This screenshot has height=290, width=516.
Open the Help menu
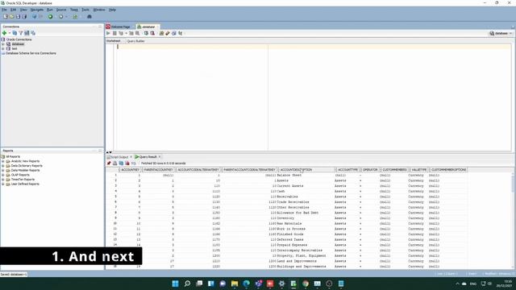click(x=112, y=10)
